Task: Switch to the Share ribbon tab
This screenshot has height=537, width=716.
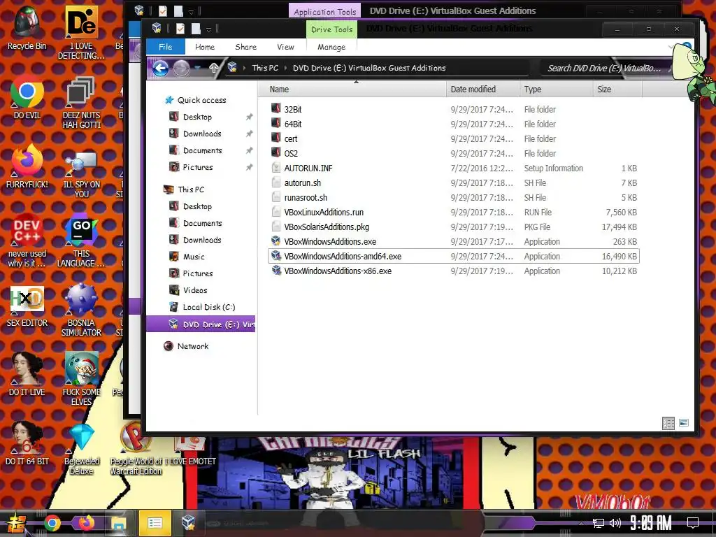Action: point(245,47)
